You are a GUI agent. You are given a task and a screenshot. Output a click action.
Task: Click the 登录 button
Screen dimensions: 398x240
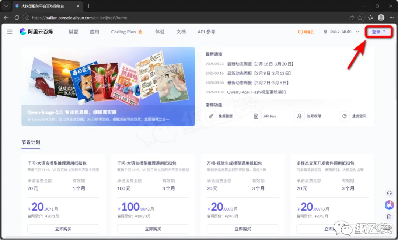coord(379,32)
